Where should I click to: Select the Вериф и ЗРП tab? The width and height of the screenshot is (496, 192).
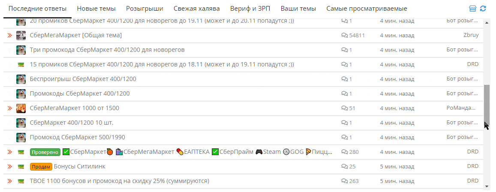250,9
